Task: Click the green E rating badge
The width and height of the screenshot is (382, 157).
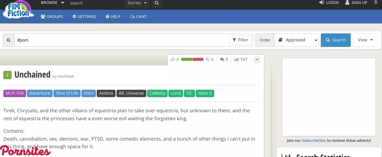Action: pos(7,75)
